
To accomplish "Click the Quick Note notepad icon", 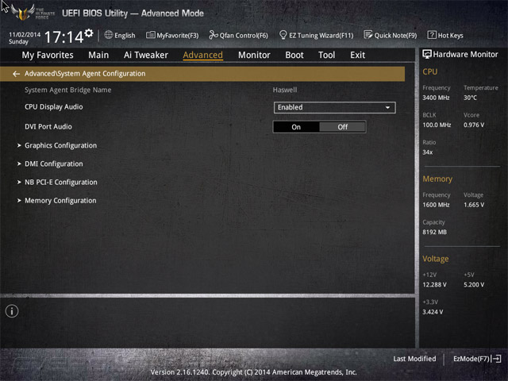I will (x=368, y=35).
